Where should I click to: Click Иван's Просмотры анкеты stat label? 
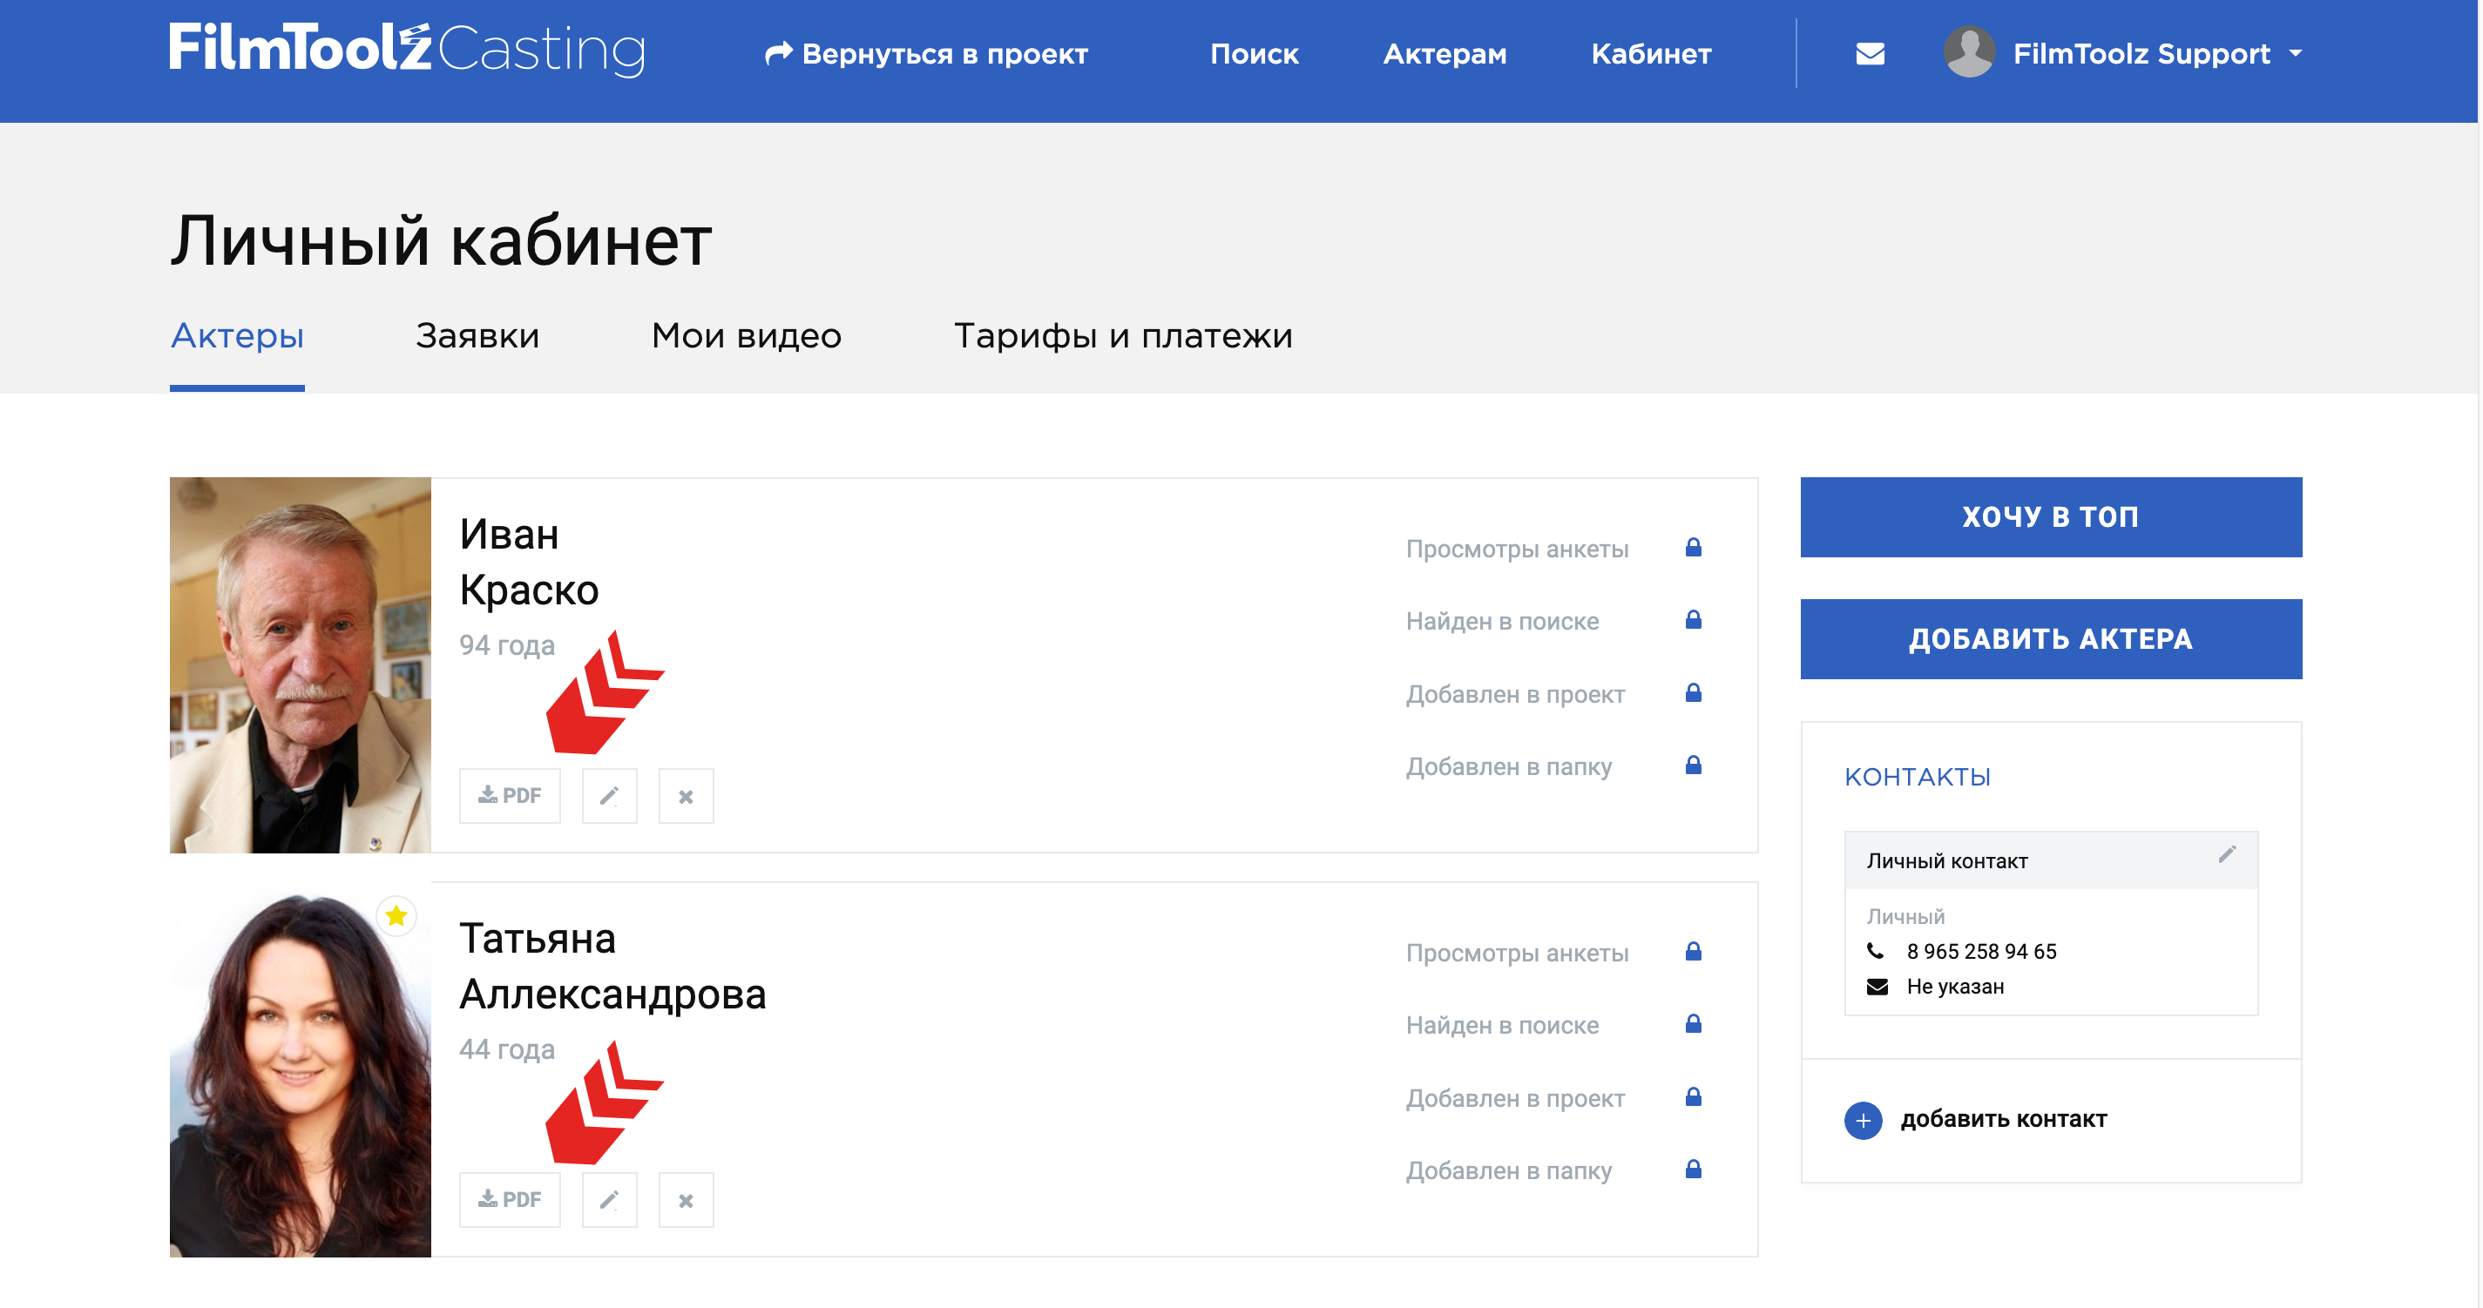tap(1517, 549)
